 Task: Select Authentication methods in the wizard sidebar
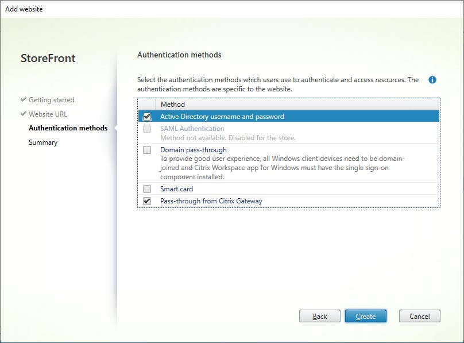pos(68,128)
